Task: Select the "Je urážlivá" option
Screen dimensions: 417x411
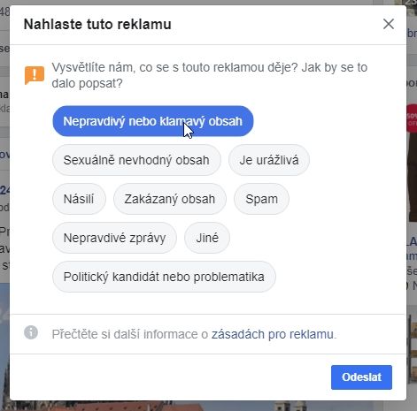Action: pos(269,160)
